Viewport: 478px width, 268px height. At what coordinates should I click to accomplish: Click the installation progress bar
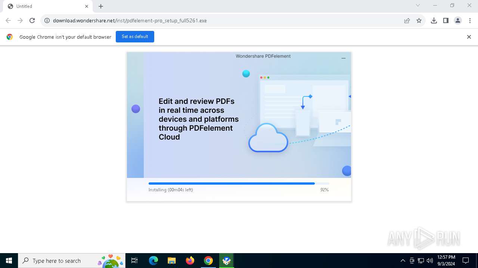click(239, 184)
